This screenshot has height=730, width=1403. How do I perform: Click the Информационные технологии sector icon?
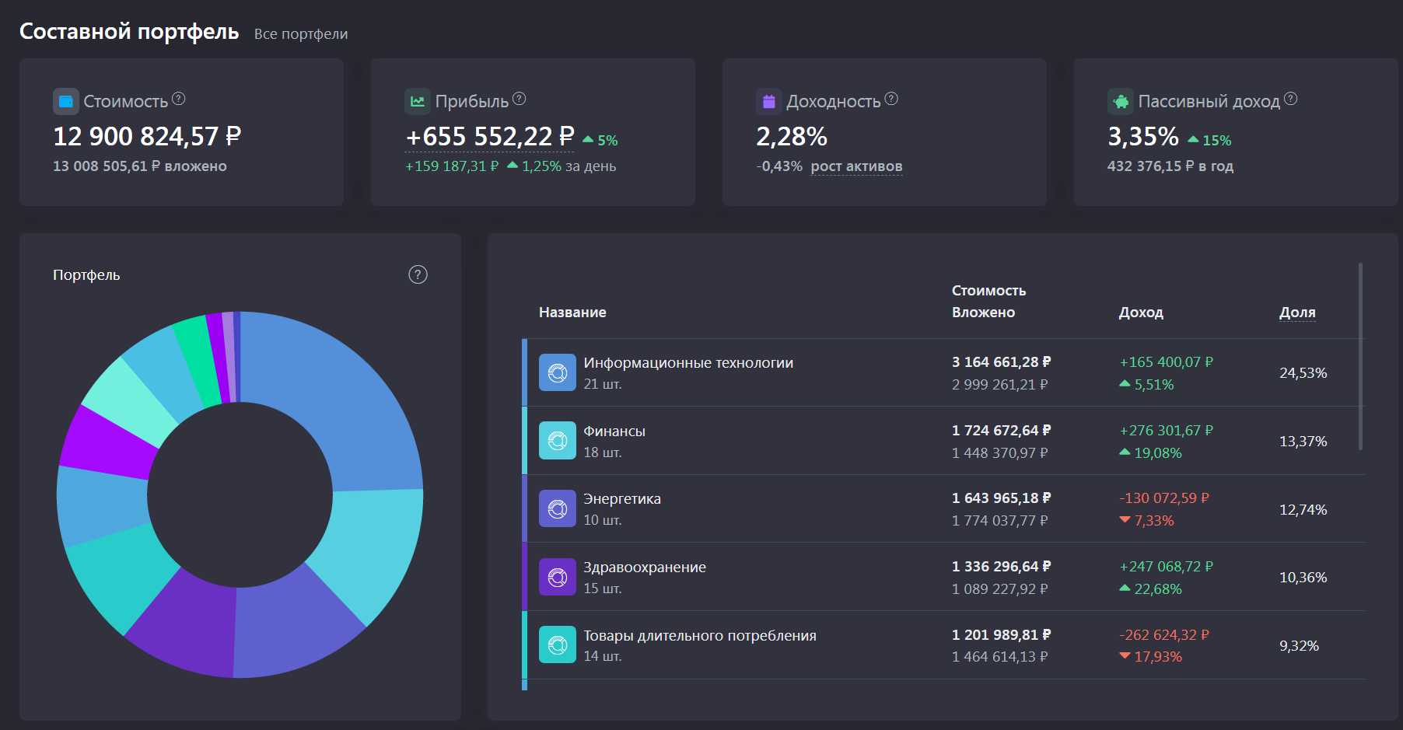coord(558,372)
